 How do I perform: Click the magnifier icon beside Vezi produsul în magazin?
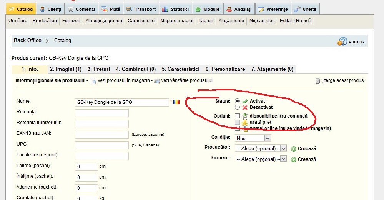point(93,81)
